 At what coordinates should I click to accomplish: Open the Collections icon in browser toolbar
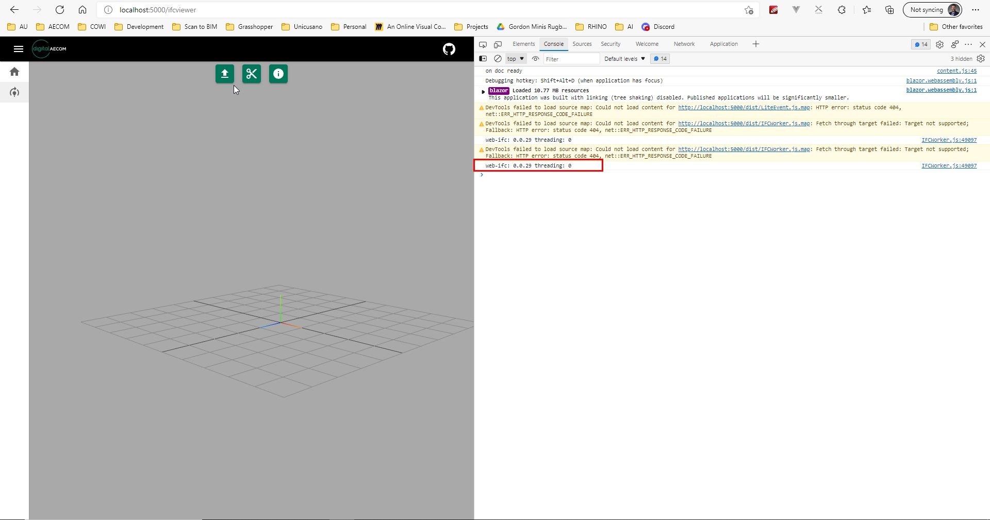point(889,10)
